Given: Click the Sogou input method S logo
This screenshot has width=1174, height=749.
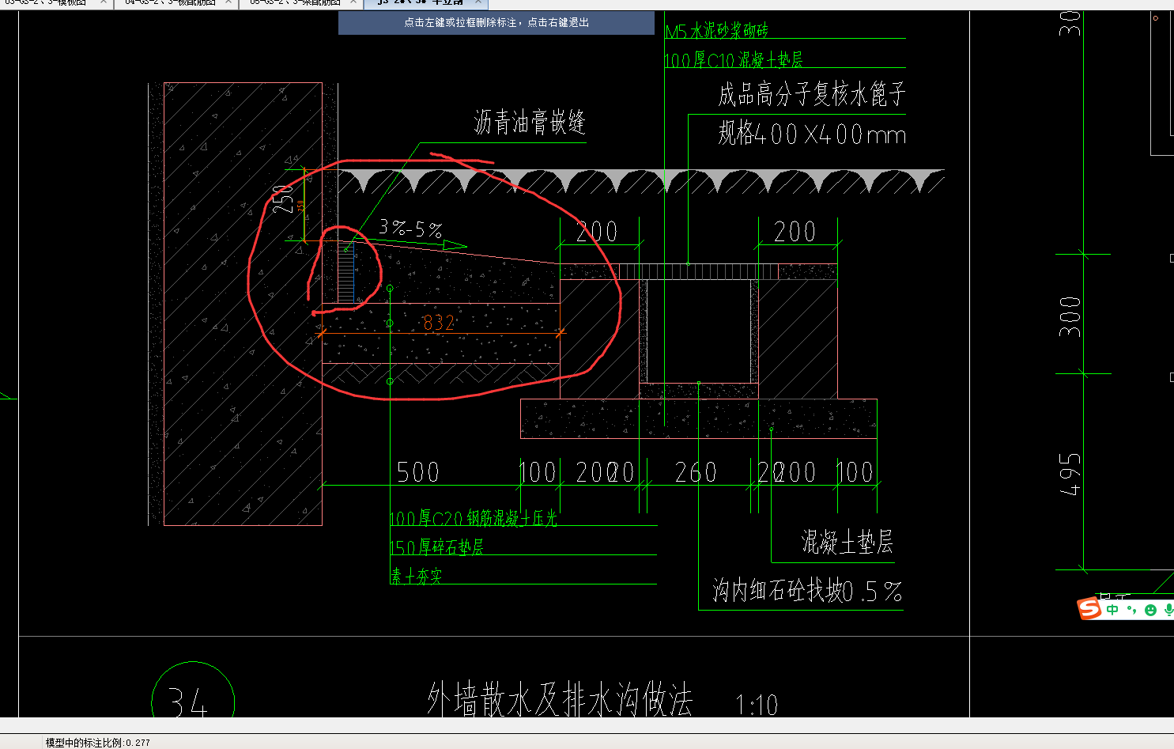Looking at the screenshot, I should (x=1088, y=608).
